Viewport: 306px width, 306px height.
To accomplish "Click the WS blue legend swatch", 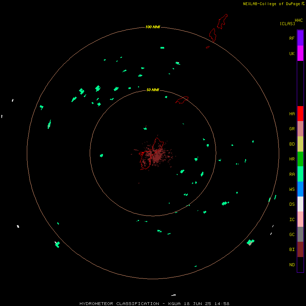I will pyautogui.click(x=300, y=189).
